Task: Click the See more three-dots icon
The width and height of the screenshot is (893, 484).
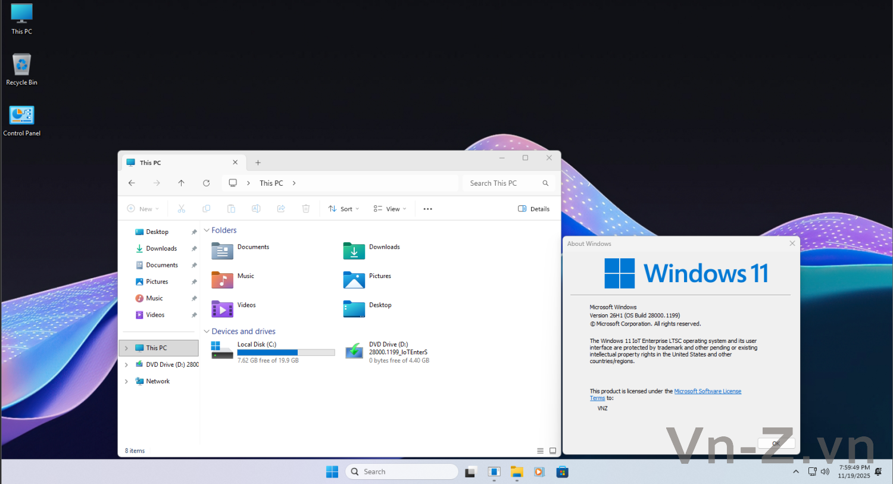Action: (427, 209)
